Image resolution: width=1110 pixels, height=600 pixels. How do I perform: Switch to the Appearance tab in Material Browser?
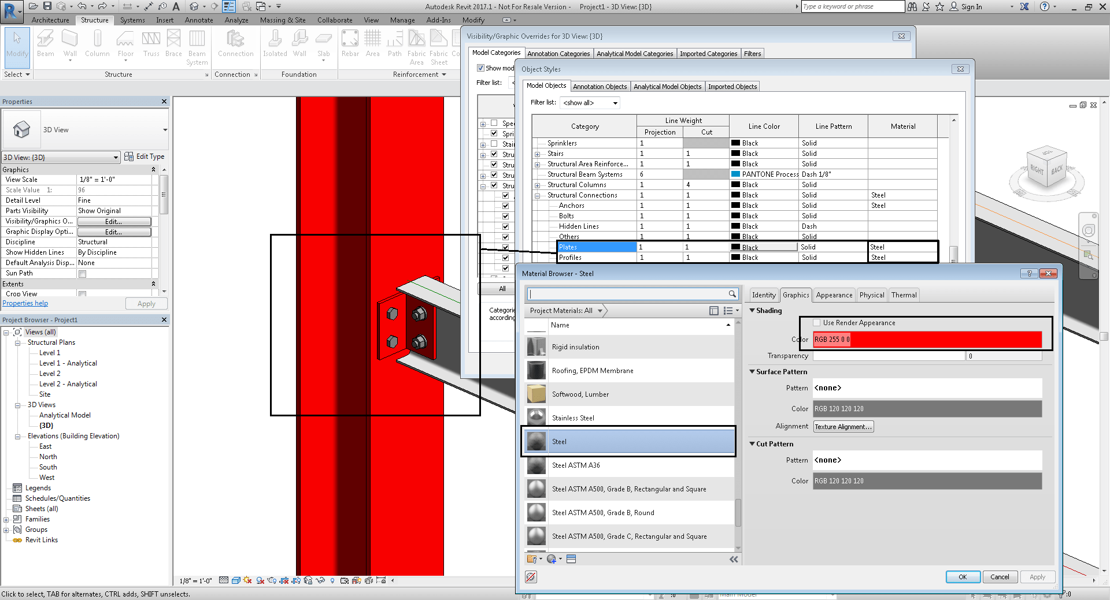click(834, 295)
